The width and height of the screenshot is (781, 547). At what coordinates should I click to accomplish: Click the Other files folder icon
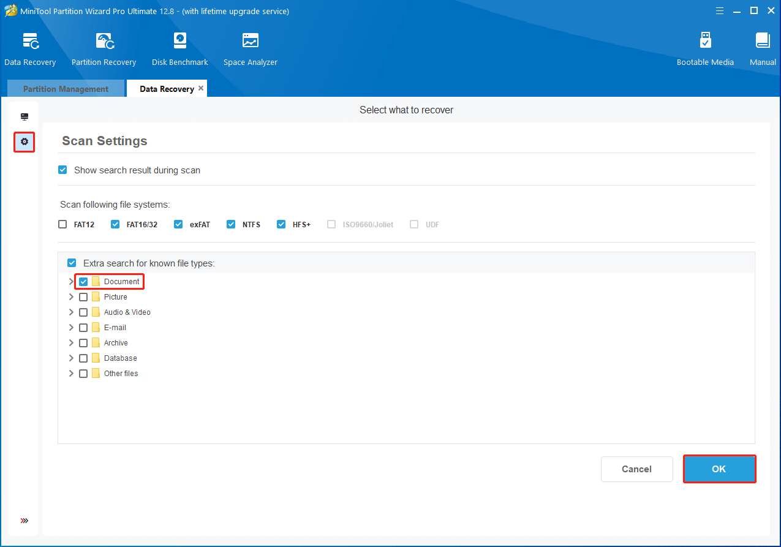pyautogui.click(x=96, y=374)
